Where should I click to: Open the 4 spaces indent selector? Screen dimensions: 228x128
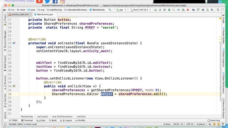(x=201, y=124)
